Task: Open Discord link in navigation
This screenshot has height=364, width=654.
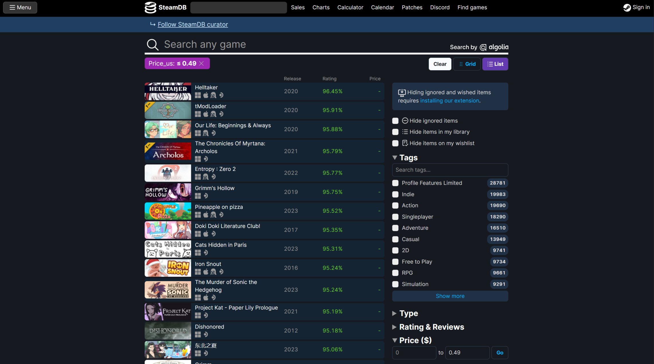Action: (x=440, y=7)
